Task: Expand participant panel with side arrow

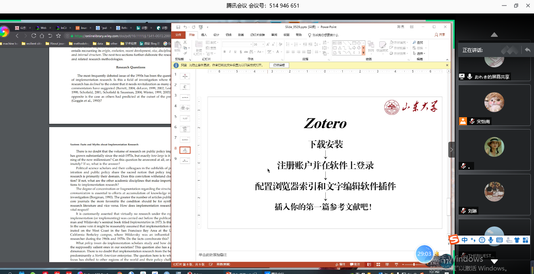Action: pyautogui.click(x=451, y=150)
